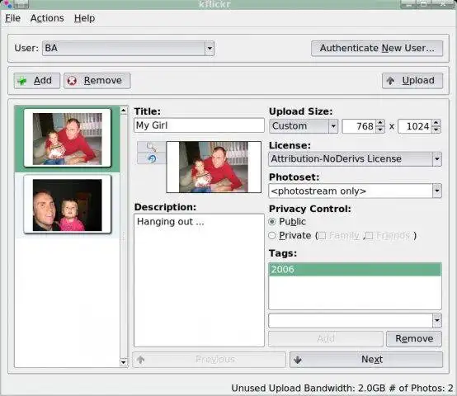Open the File menu
Viewport: 457px width, 396px height.
13,18
